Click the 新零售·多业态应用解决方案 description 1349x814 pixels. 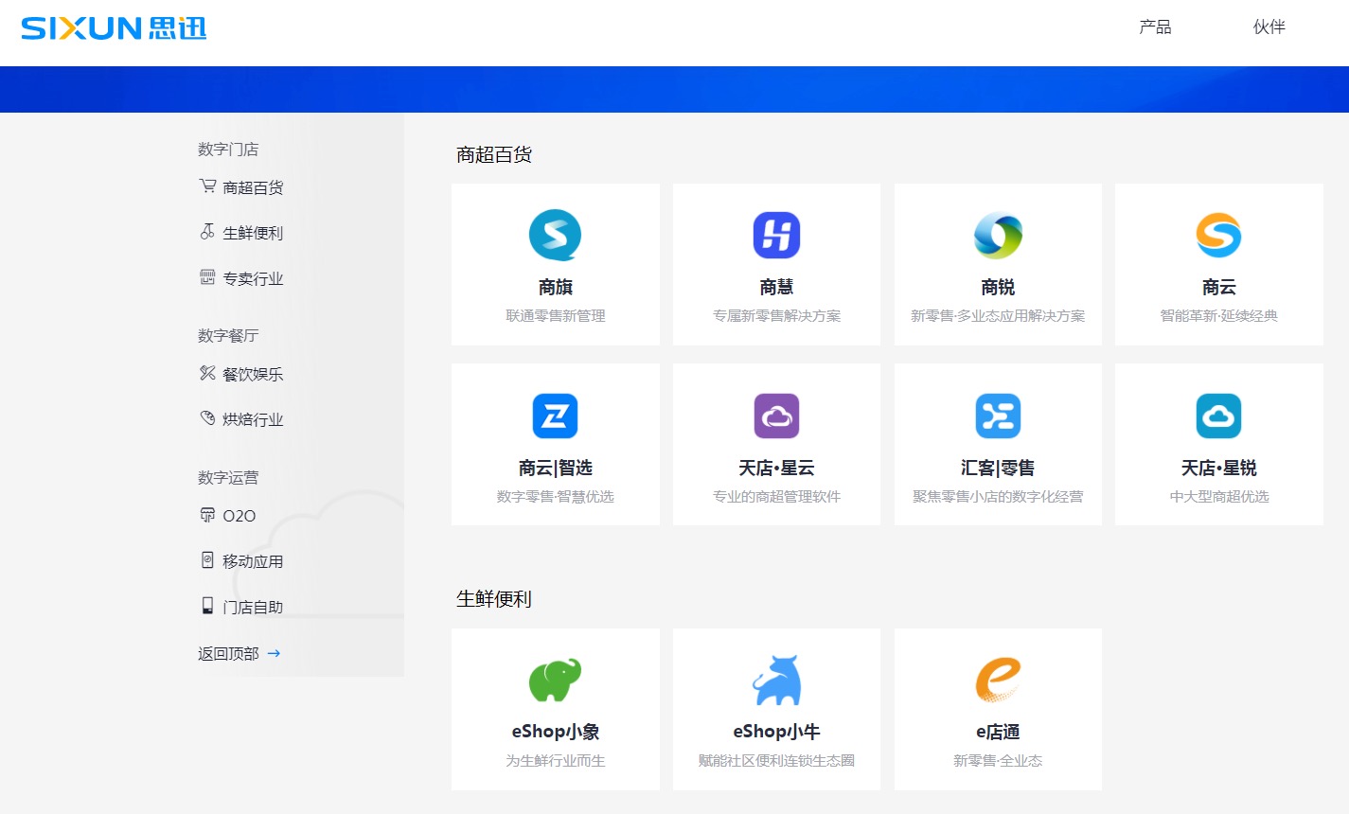(x=998, y=316)
